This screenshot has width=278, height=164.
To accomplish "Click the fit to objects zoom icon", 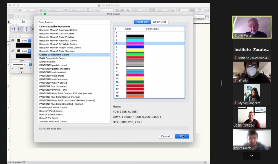I will (122, 10).
